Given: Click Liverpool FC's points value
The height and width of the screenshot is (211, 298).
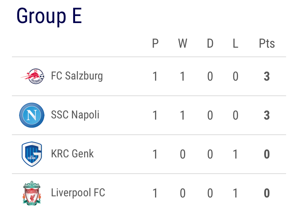Looking at the screenshot, I should click(267, 193).
